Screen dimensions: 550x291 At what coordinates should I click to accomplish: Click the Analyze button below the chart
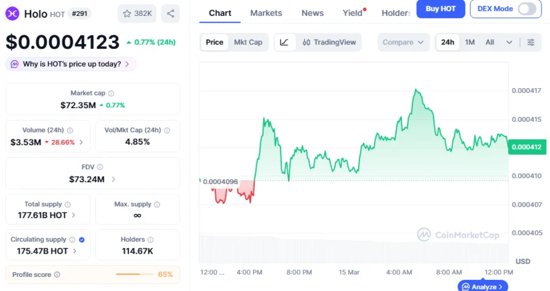click(483, 286)
